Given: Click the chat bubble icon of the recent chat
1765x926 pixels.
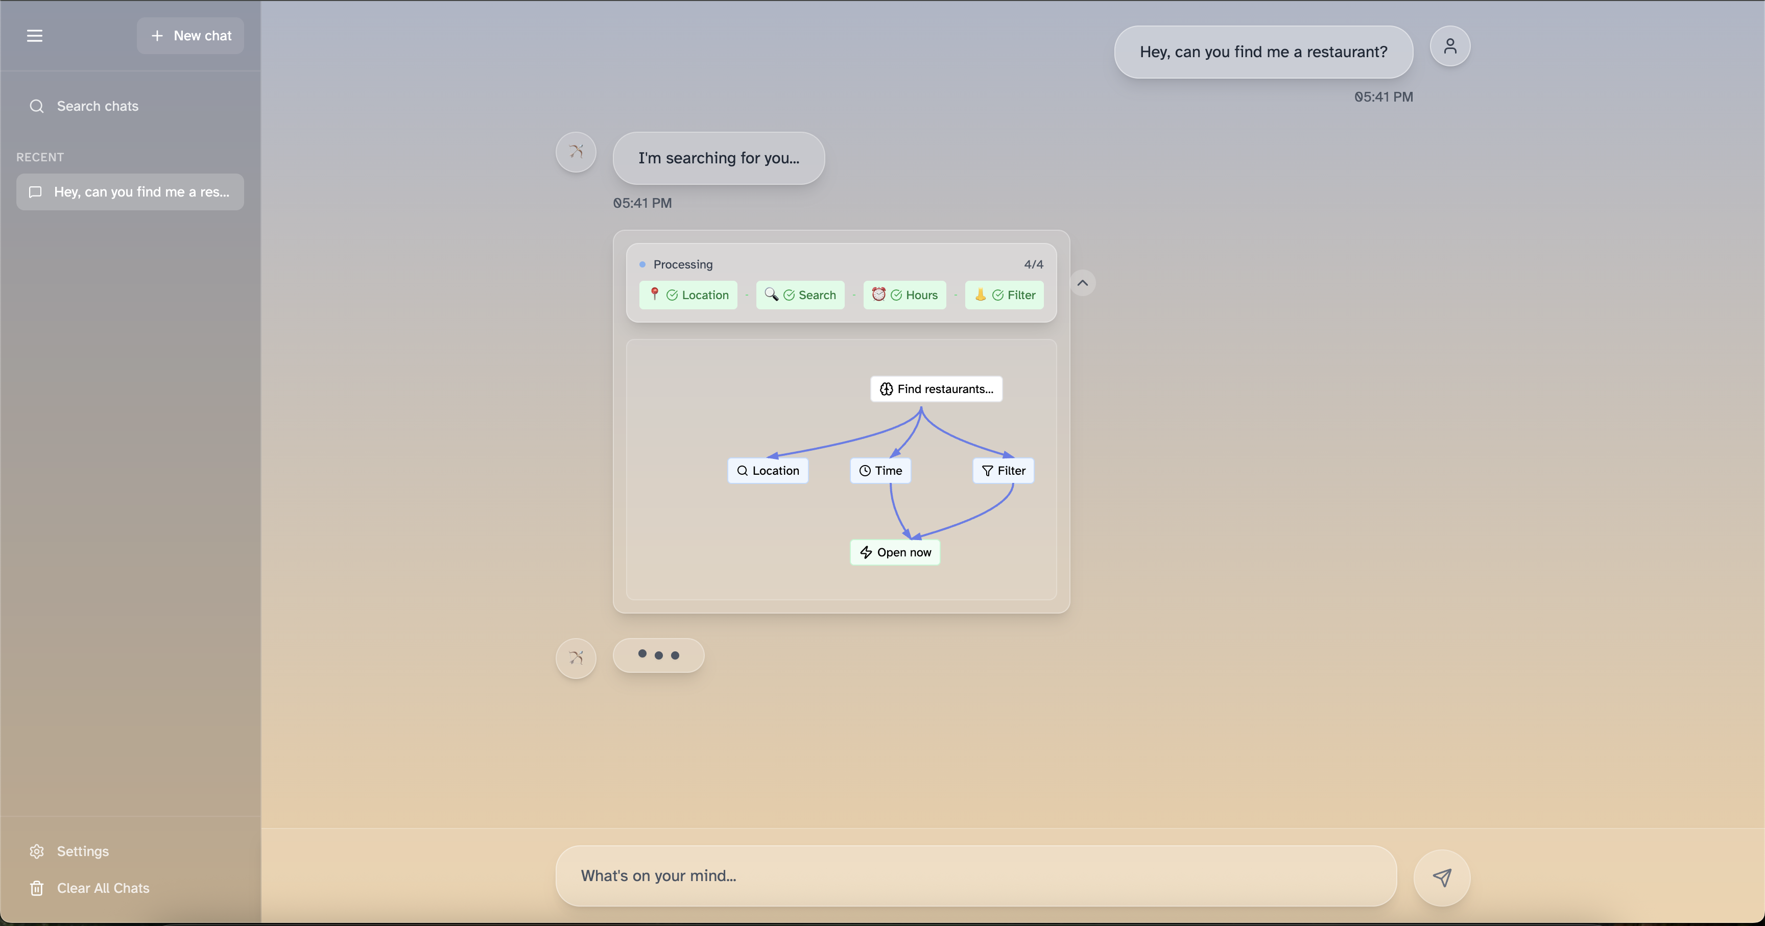Looking at the screenshot, I should point(36,192).
